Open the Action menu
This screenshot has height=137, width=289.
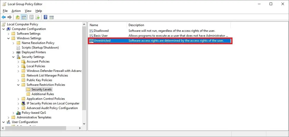click(16, 11)
